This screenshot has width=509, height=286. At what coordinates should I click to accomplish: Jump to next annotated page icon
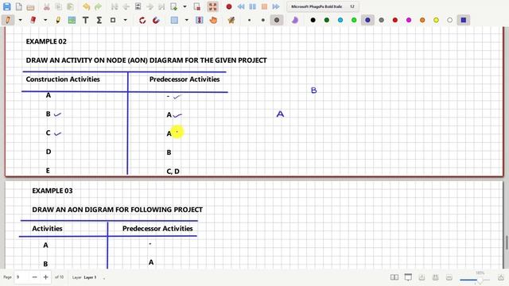[138, 6]
